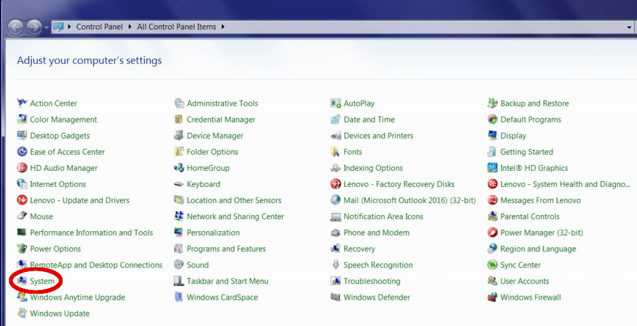The image size is (637, 326).
Task: Click the forward navigation arrow button
Action: [x=34, y=27]
